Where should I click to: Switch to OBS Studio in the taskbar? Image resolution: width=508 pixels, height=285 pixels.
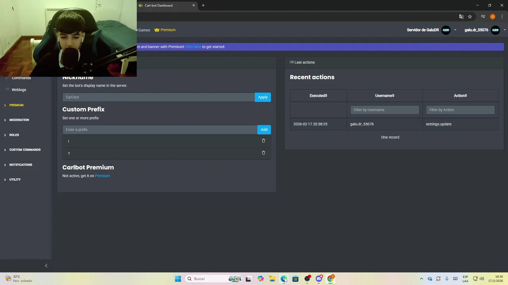tap(307, 279)
